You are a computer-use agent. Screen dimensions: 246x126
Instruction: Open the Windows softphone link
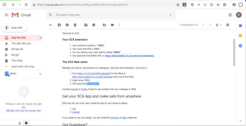(115, 117)
